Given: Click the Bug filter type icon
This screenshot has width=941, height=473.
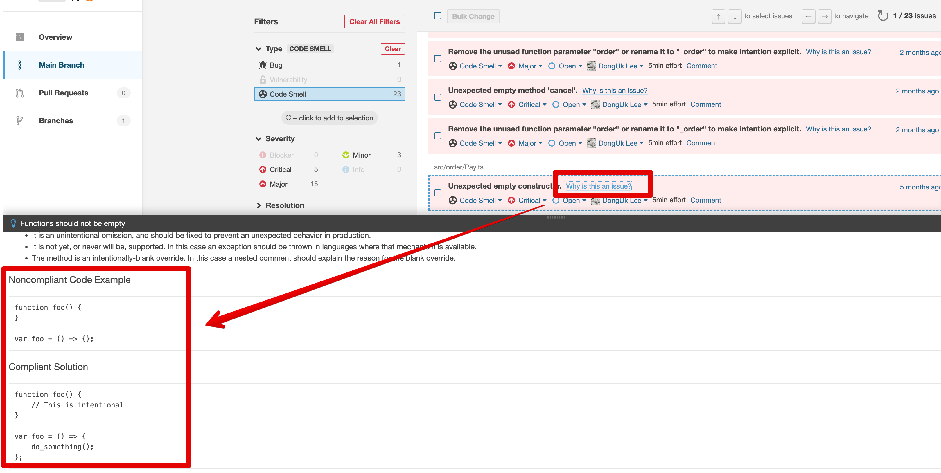Looking at the screenshot, I should coord(263,65).
